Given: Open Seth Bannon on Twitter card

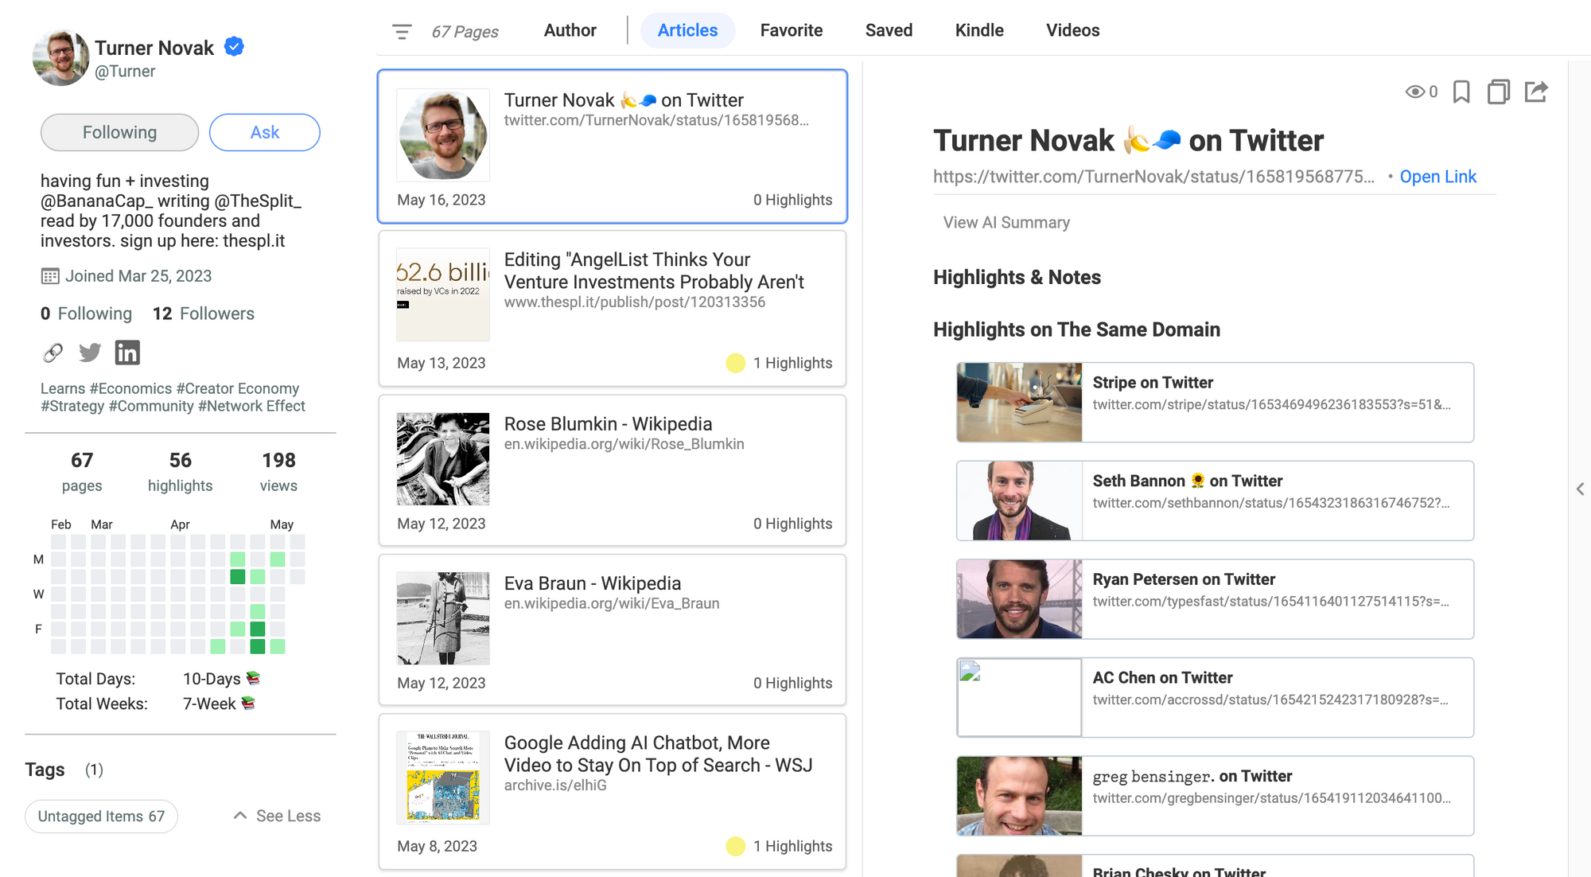Looking at the screenshot, I should (x=1215, y=501).
